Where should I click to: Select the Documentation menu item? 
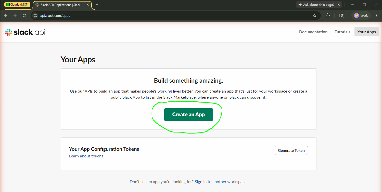(313, 32)
